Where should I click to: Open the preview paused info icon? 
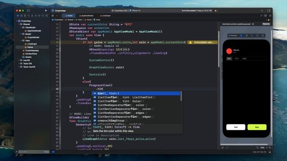tap(253, 24)
